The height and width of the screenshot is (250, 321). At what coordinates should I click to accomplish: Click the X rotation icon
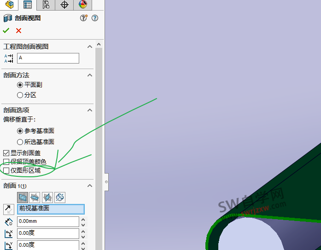[9, 233]
